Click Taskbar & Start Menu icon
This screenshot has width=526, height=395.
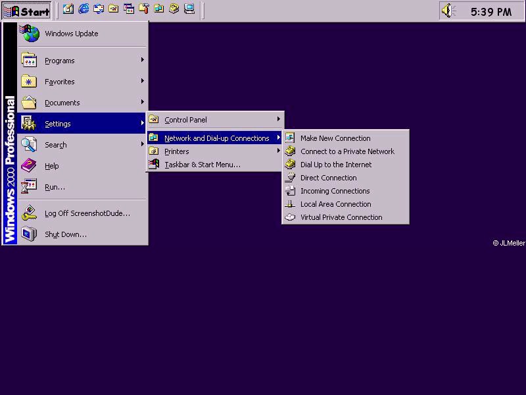tap(154, 164)
